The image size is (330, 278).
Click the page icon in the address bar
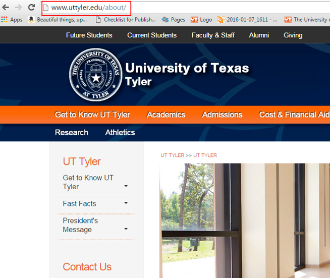click(x=46, y=8)
